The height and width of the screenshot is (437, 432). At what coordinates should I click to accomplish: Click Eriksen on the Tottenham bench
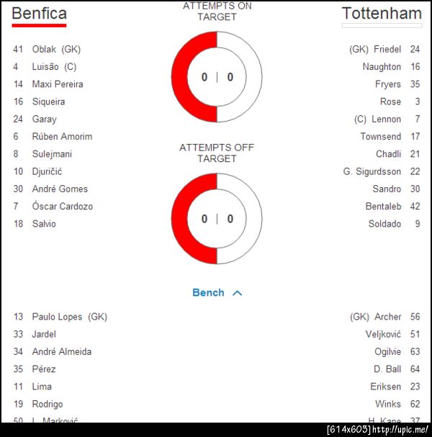385,387
